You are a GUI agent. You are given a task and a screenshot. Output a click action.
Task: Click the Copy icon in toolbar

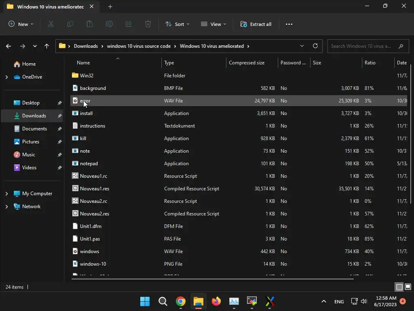pos(70,24)
